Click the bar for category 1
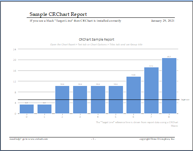193x151 pixels. (x=44, y=109)
